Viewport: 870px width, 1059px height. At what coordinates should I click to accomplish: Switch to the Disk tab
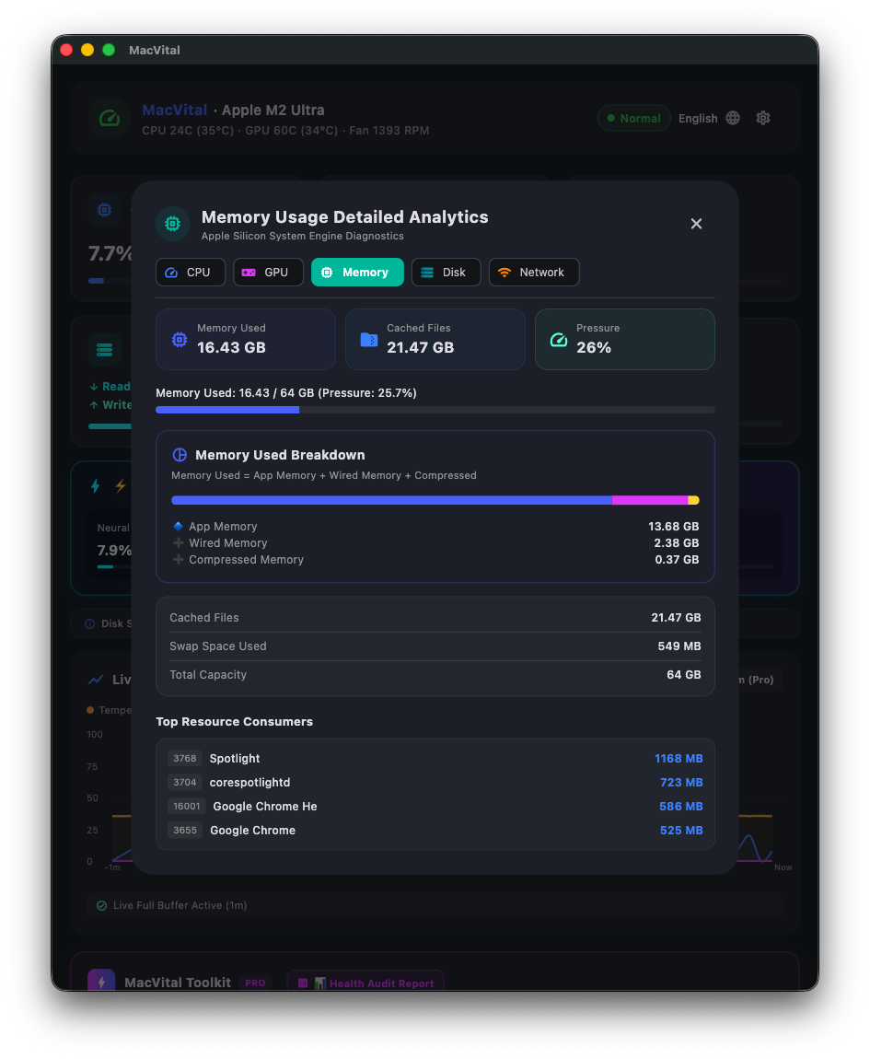pyautogui.click(x=446, y=273)
